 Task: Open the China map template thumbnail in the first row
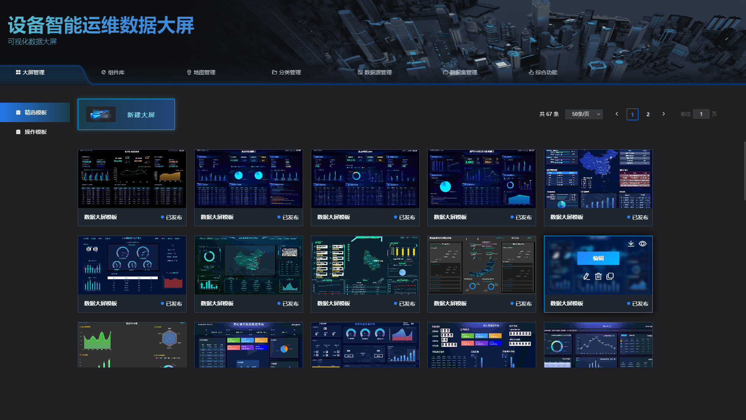click(x=598, y=179)
